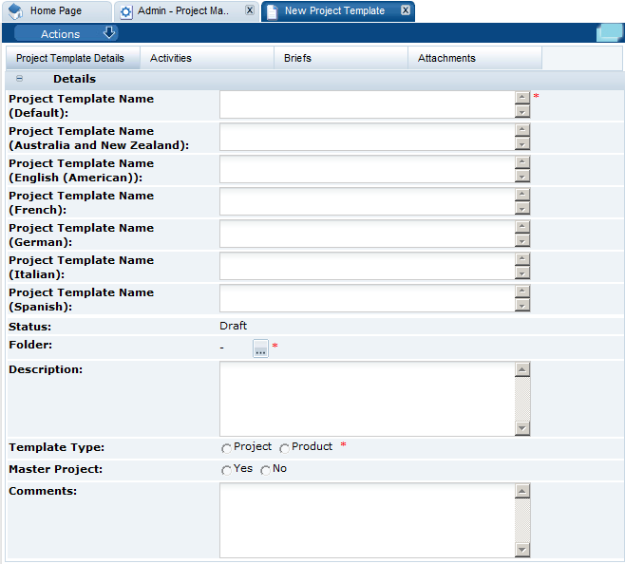Open the Home Page tab
This screenshot has height=564, width=625.
coord(56,10)
